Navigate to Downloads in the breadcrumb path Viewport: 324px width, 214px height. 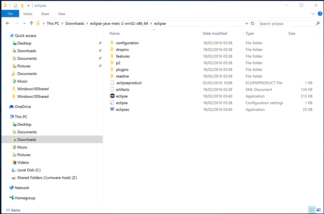tap(75, 23)
